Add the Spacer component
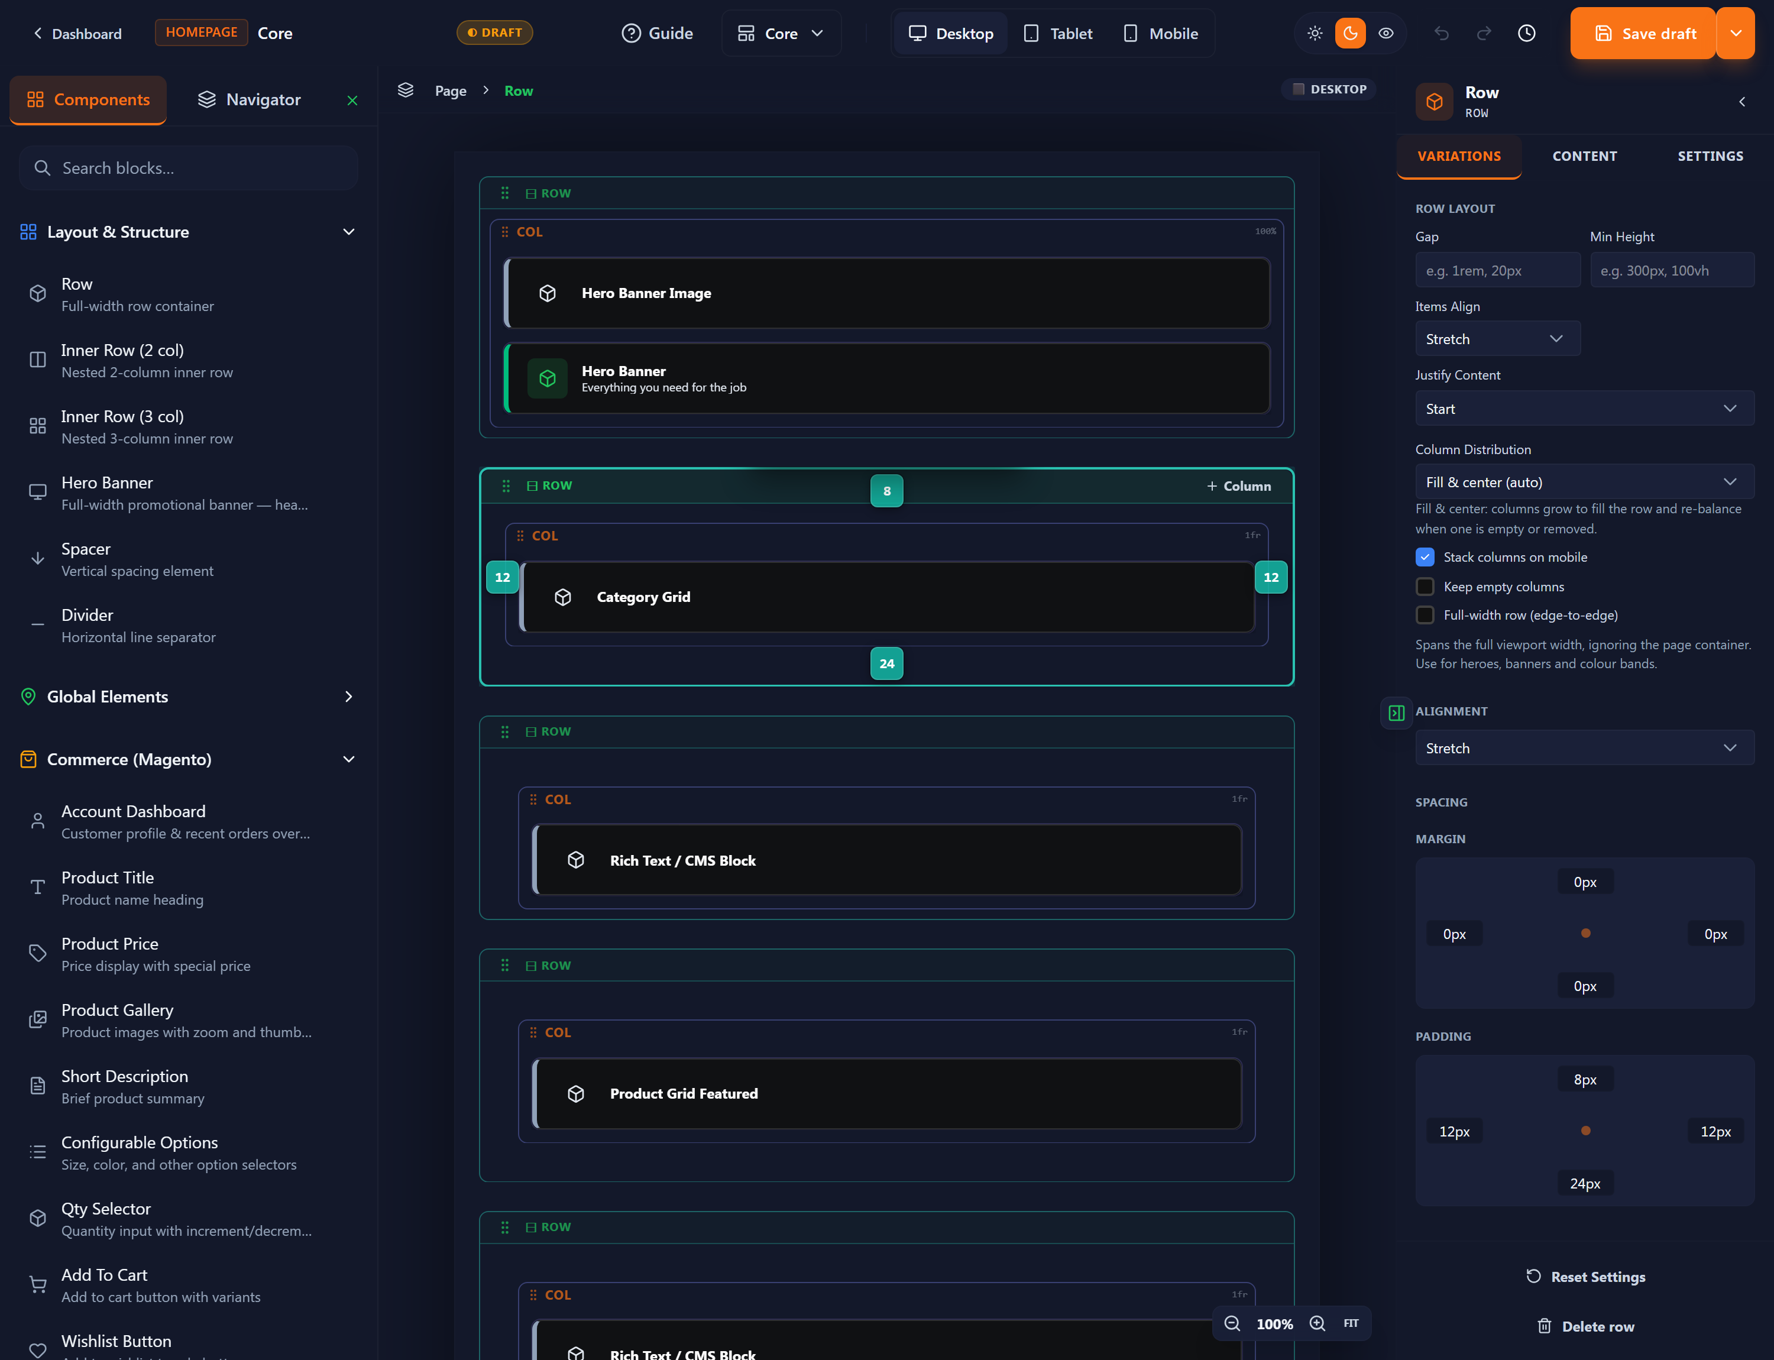Viewport: 1774px width, 1360px height. 189,559
